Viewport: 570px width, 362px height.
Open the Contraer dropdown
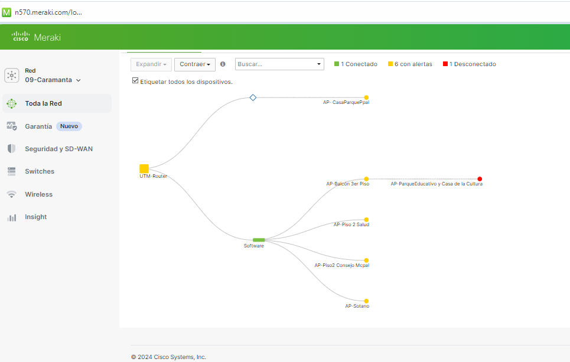(x=194, y=64)
